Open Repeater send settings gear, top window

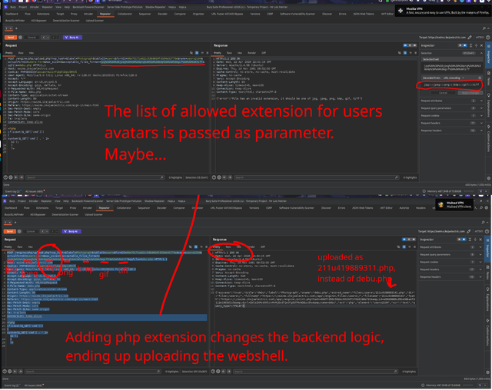click(21, 38)
